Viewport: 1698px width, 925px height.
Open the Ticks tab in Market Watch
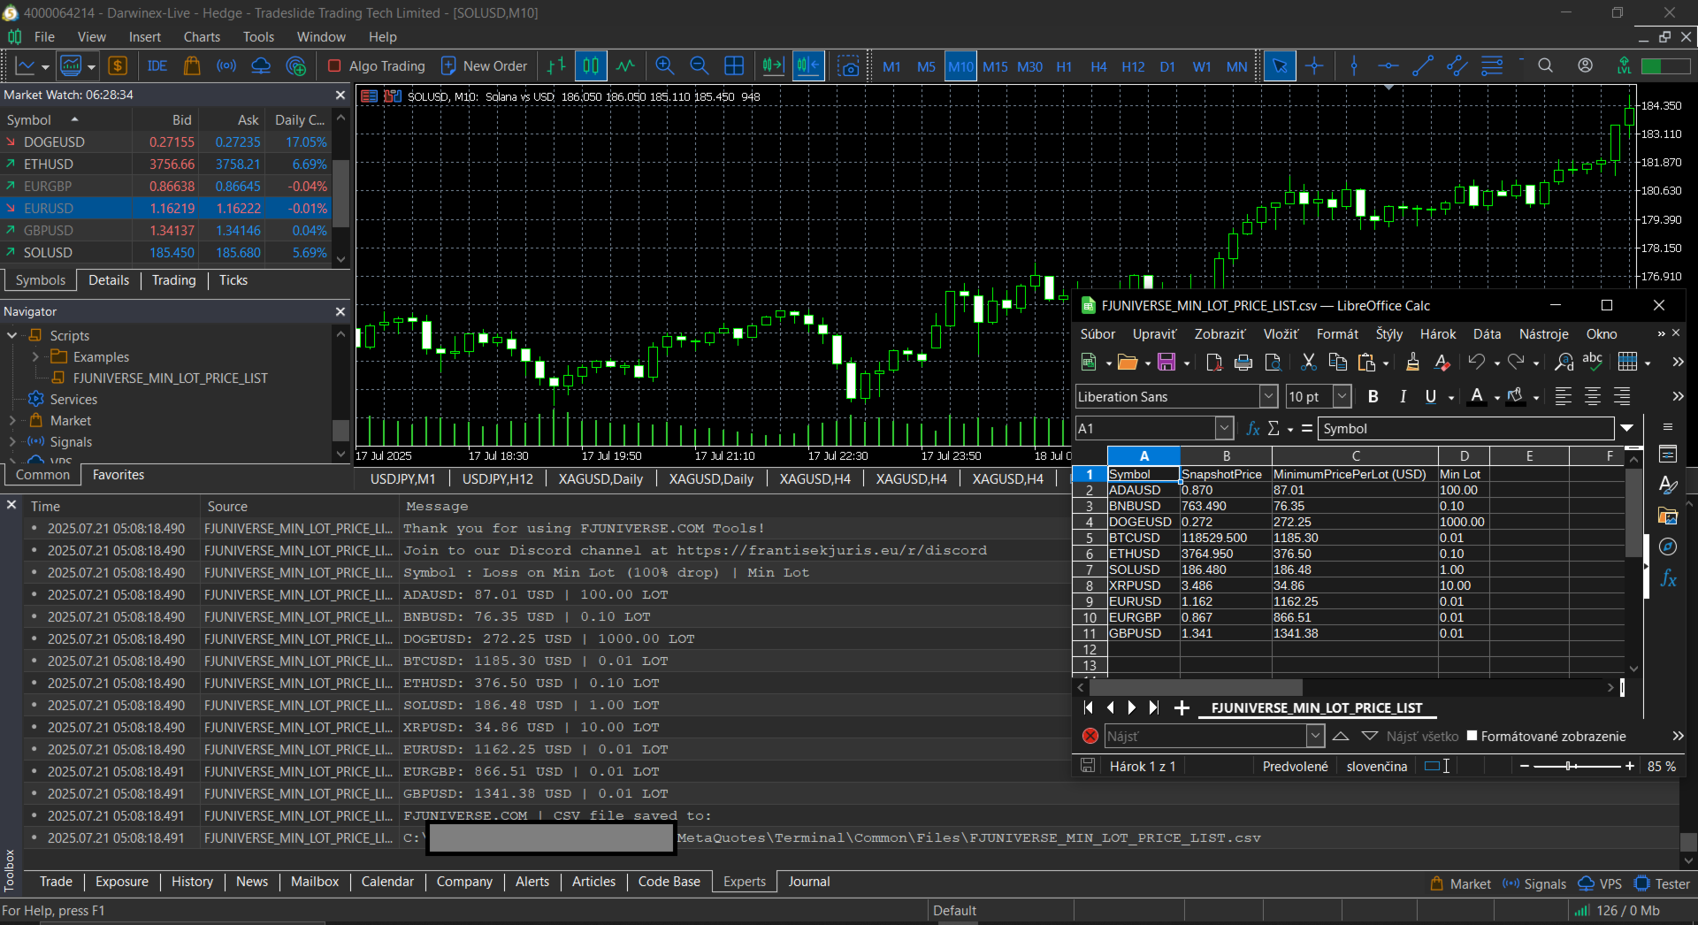click(233, 280)
